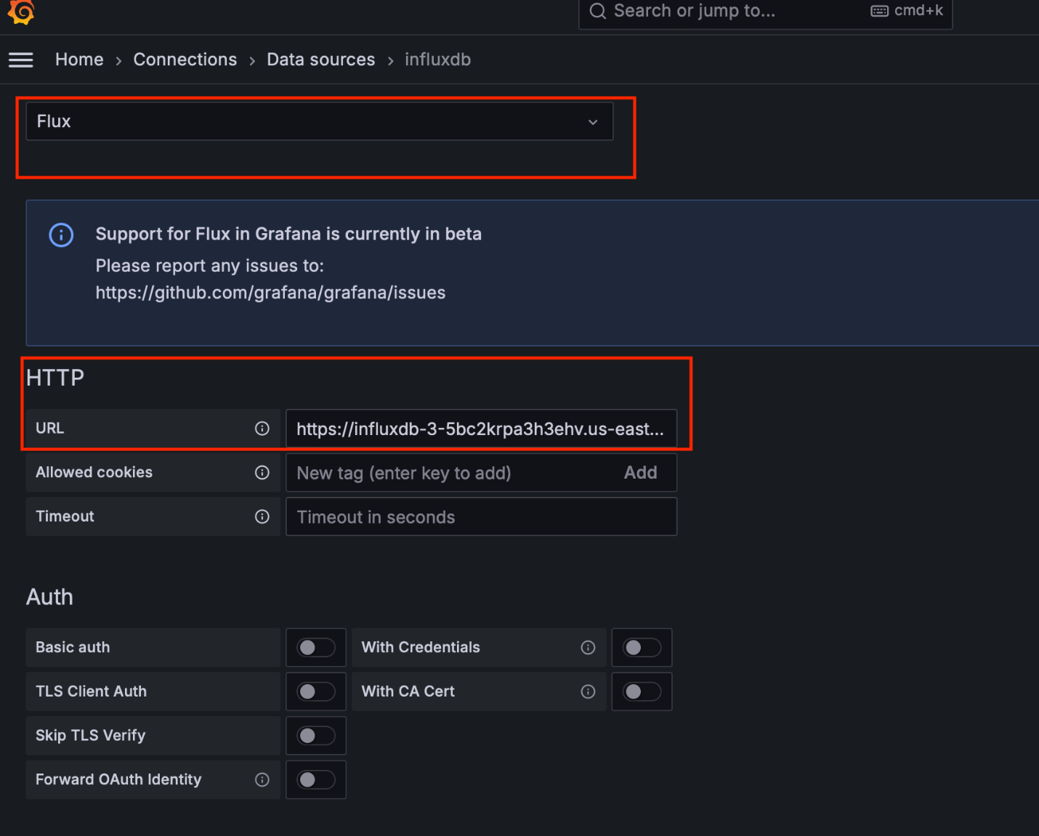Click Add button in Allowed cookies
Viewport: 1039px width, 836px height.
pos(640,473)
